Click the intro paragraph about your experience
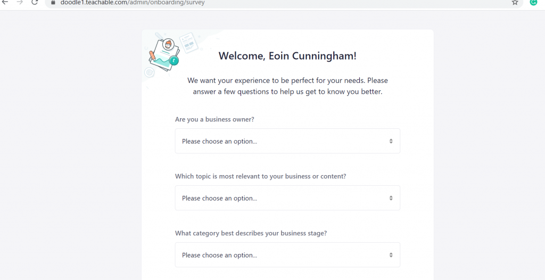The width and height of the screenshot is (545, 280). 287,86
